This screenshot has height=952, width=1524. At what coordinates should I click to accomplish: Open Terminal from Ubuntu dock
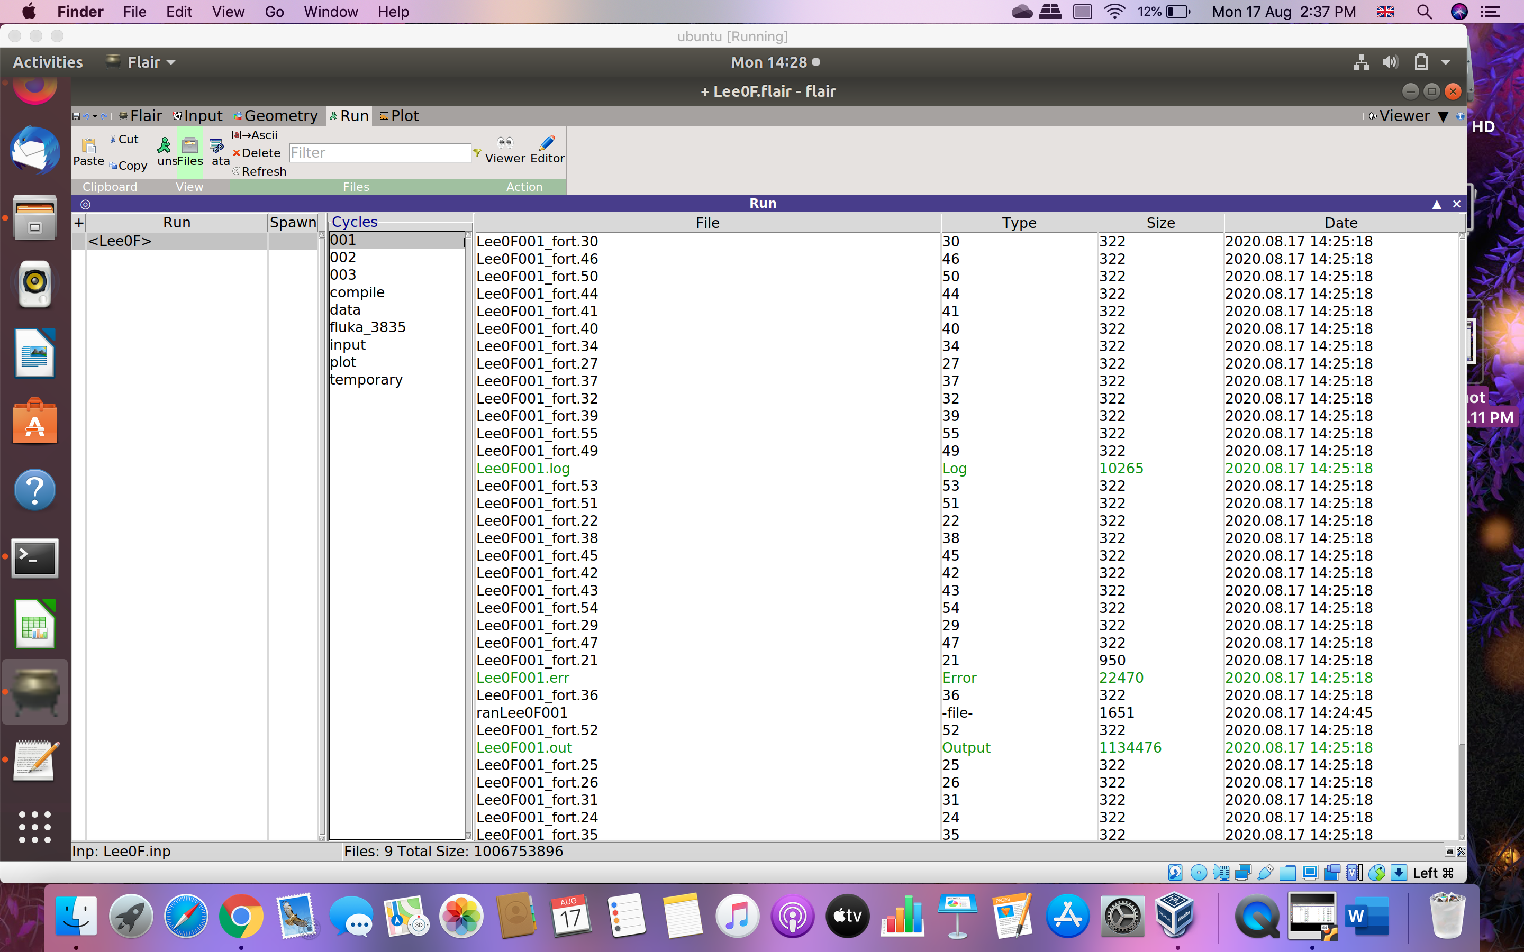click(34, 558)
